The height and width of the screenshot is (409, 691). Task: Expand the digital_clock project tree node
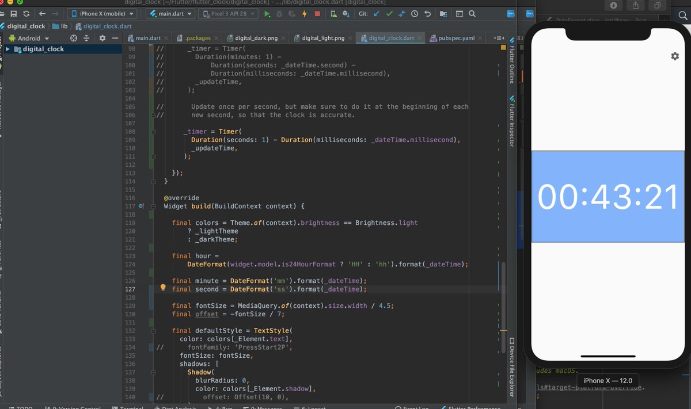[x=7, y=49]
